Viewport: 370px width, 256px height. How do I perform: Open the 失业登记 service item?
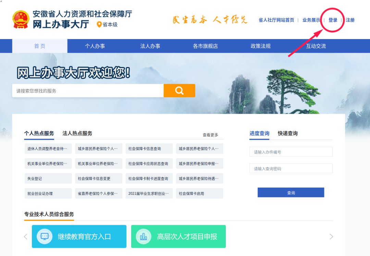tap(48, 179)
